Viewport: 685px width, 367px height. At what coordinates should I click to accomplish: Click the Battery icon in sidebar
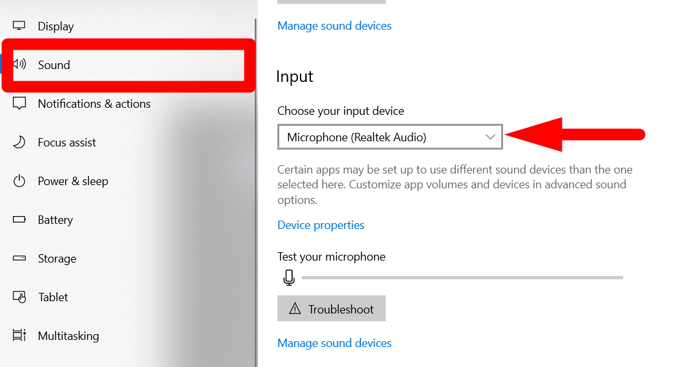tap(19, 219)
